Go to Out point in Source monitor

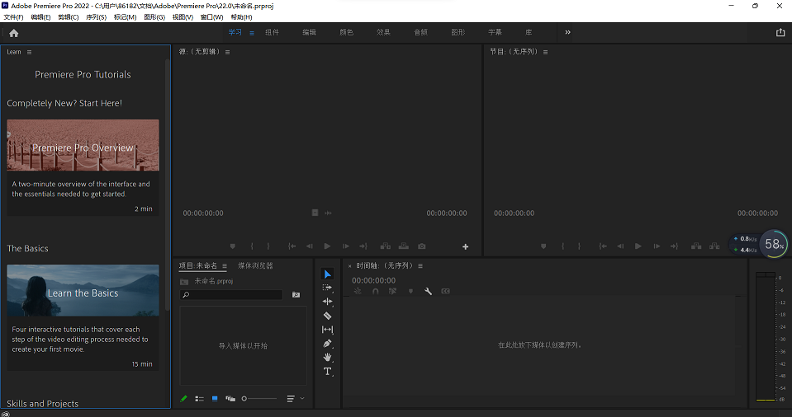[363, 246]
